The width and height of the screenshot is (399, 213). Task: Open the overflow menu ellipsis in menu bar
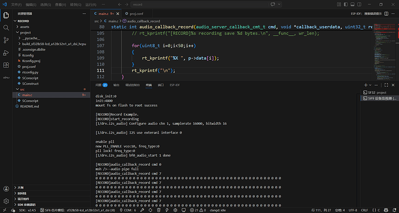coord(103,5)
